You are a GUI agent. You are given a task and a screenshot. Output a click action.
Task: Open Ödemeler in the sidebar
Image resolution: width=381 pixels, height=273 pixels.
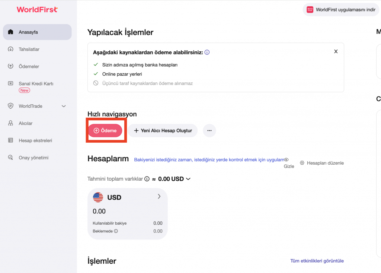pos(29,66)
